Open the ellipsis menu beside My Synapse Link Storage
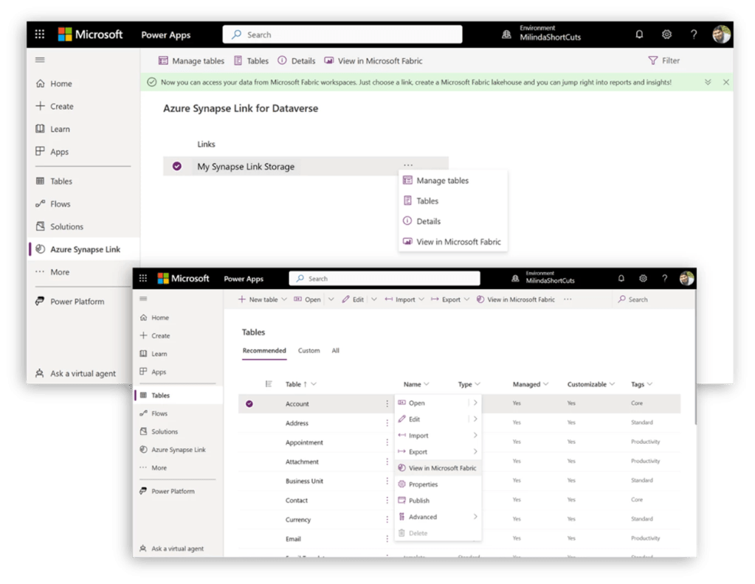The width and height of the screenshot is (755, 584). (x=408, y=165)
